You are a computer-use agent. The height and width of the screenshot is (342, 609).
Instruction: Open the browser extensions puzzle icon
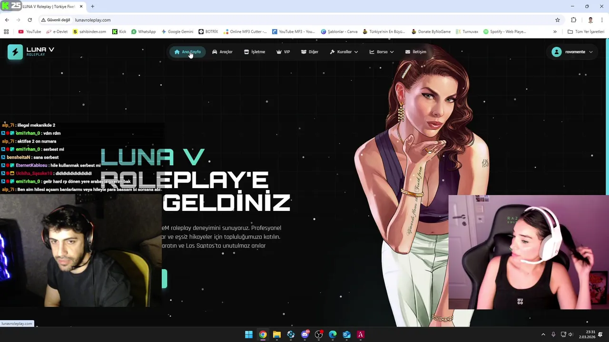pyautogui.click(x=573, y=20)
